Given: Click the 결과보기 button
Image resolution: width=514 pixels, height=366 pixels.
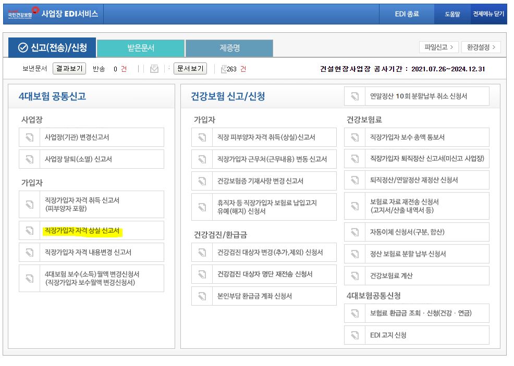Looking at the screenshot, I should click(69, 69).
